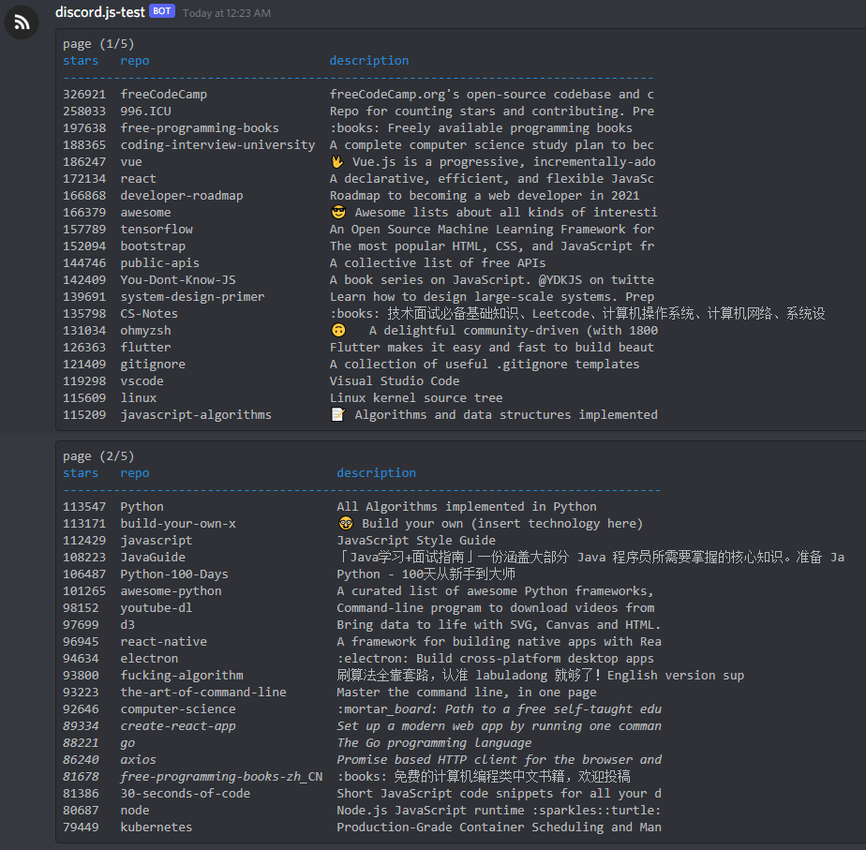The height and width of the screenshot is (850, 866).
Task: Click the 'Visual Studio Code' description text
Action: click(x=395, y=381)
